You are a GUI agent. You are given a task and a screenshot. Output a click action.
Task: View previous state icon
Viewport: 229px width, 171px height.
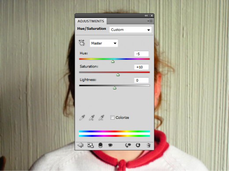[128, 145]
